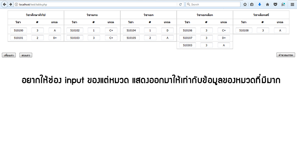Open the Downloads blue arrow icon
The image size is (297, 147).
click(x=259, y=4)
